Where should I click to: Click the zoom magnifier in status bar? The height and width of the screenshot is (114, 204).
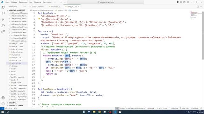coord(117,108)
